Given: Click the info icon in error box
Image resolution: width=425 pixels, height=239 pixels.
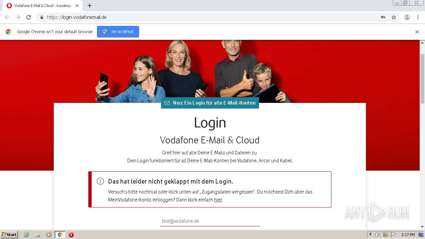Looking at the screenshot, I should (100, 181).
